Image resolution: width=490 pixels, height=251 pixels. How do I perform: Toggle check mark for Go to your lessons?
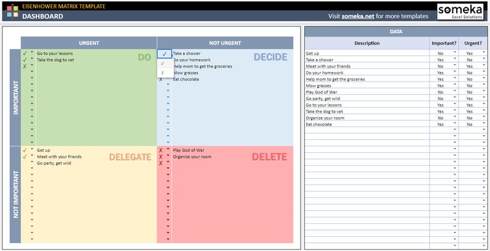click(x=25, y=54)
